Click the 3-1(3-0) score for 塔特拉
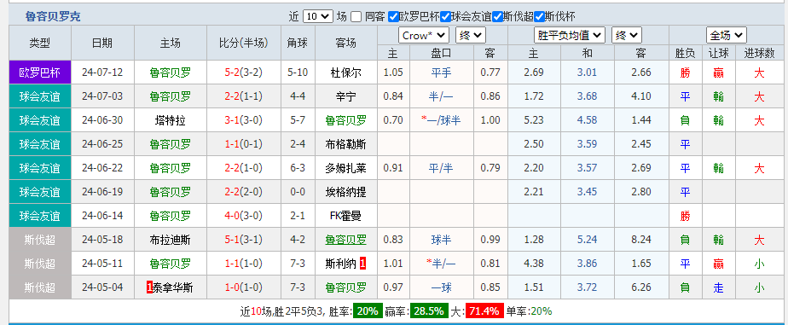Screen dimensions: 788x325 point(244,120)
